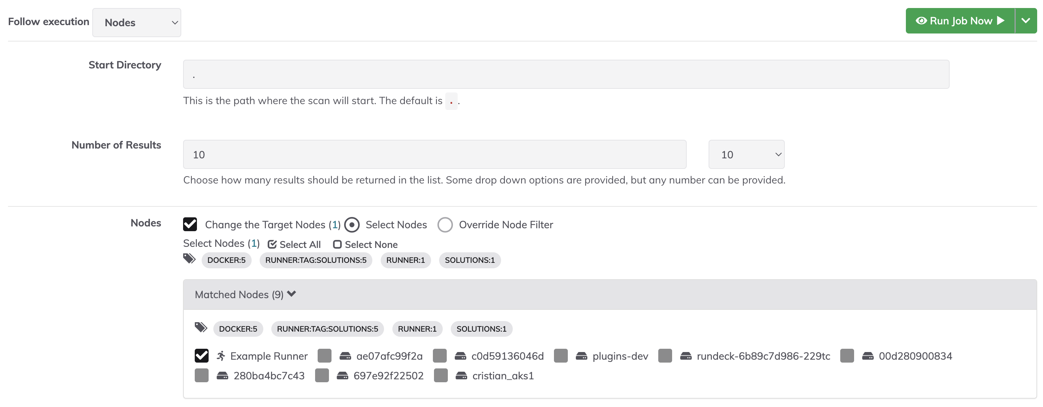Click the Example Runner node label
This screenshot has height=407, width=1043.
tap(269, 356)
